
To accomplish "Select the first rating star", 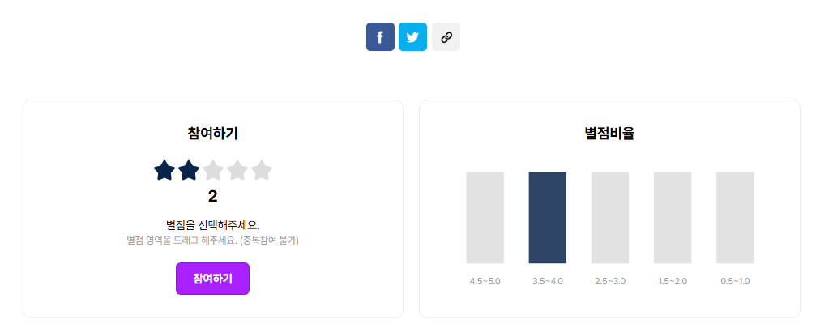I will [164, 171].
